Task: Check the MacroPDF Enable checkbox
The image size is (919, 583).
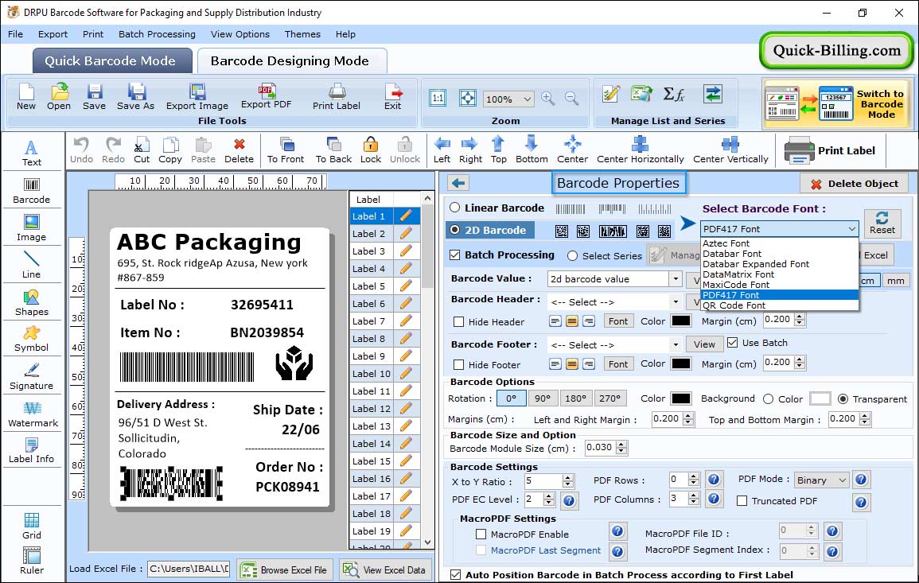Action: click(x=481, y=534)
